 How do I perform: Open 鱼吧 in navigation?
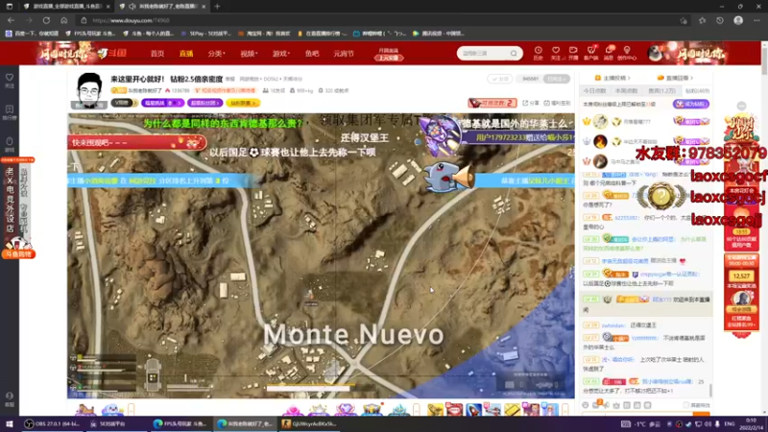tap(312, 54)
